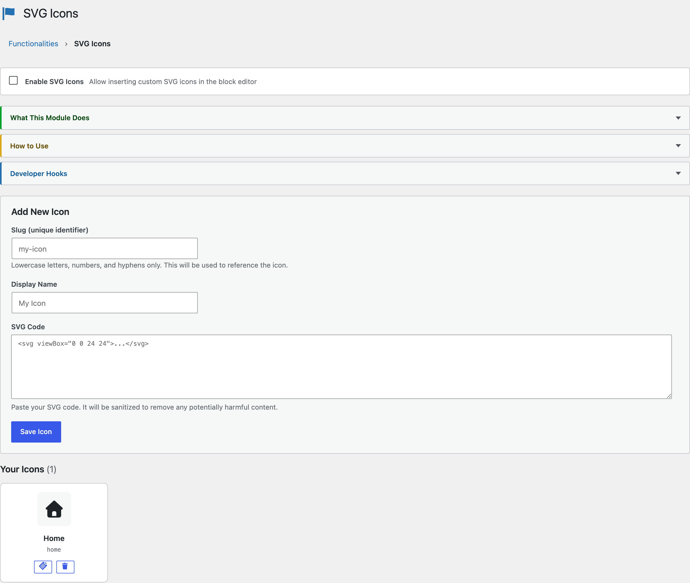Viewport: 690px width, 583px height.
Task: Delete the Home icon using trash button
Action: (x=65, y=567)
